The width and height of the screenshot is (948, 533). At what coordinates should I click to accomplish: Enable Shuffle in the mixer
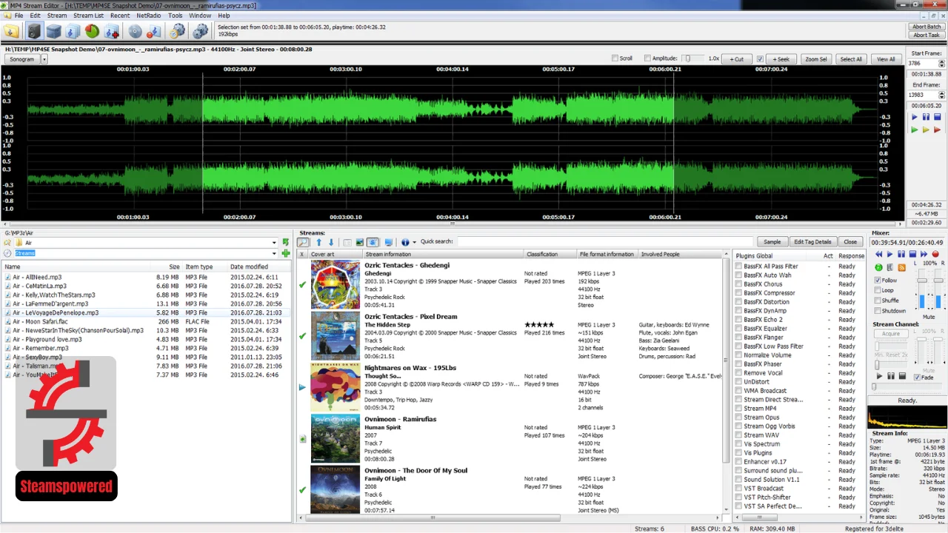tap(878, 301)
